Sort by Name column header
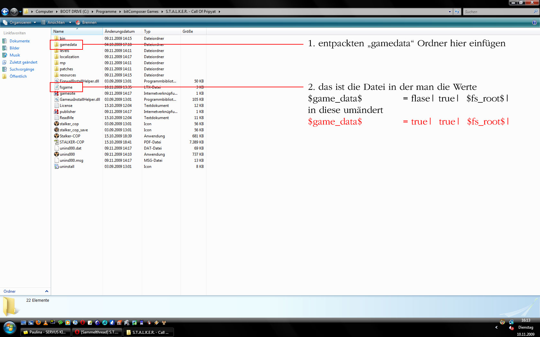 pos(77,31)
